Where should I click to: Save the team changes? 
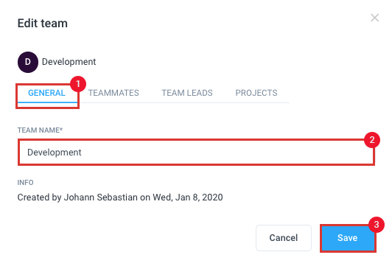(348, 238)
